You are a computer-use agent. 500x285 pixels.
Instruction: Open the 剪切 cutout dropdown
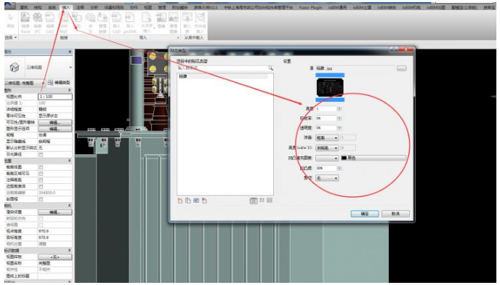point(327,178)
